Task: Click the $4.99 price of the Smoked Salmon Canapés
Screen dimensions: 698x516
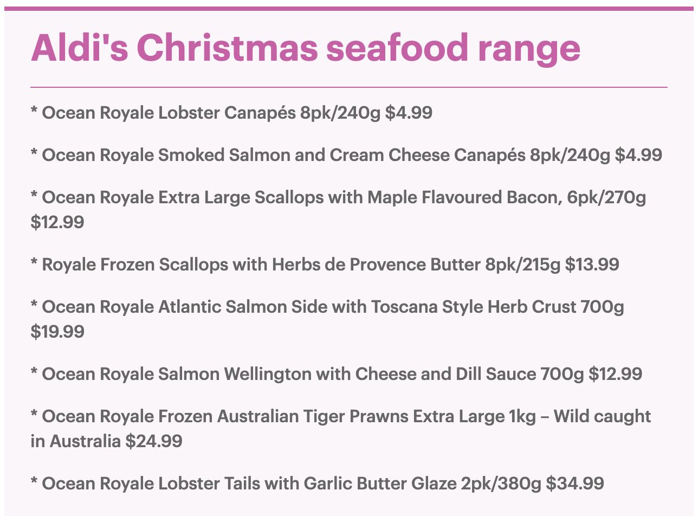Action: (638, 156)
